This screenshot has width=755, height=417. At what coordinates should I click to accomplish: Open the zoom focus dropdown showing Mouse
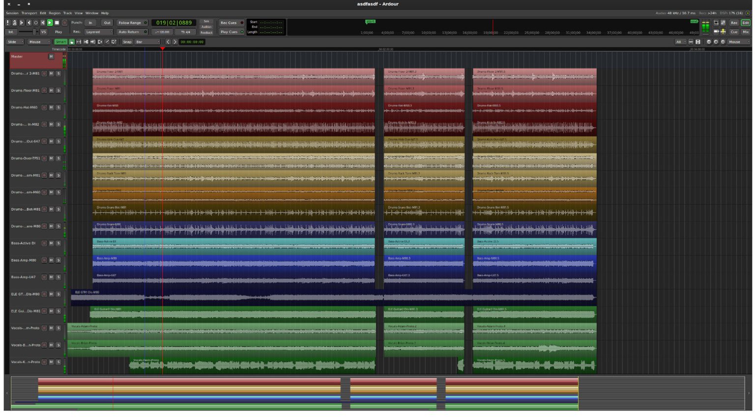point(737,42)
